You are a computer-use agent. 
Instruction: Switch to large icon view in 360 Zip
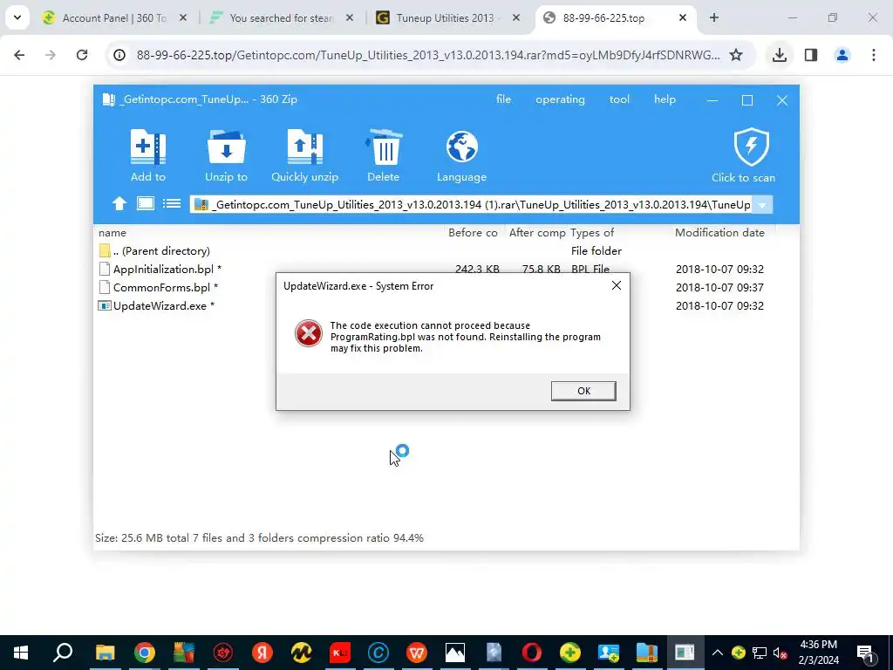coord(146,203)
